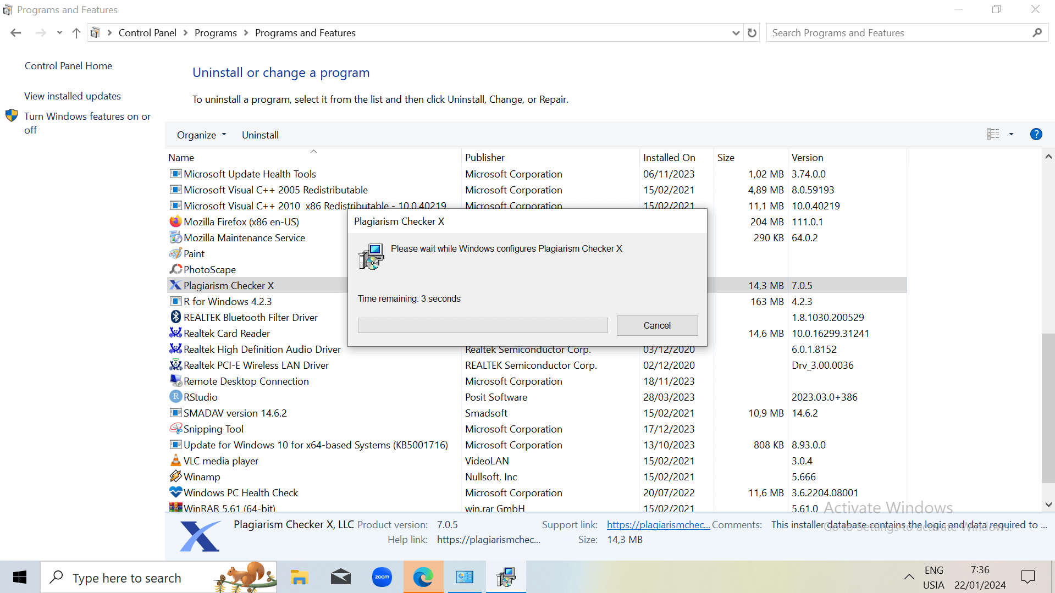The image size is (1055, 593).
Task: Open File Explorer from the taskbar
Action: point(299,577)
